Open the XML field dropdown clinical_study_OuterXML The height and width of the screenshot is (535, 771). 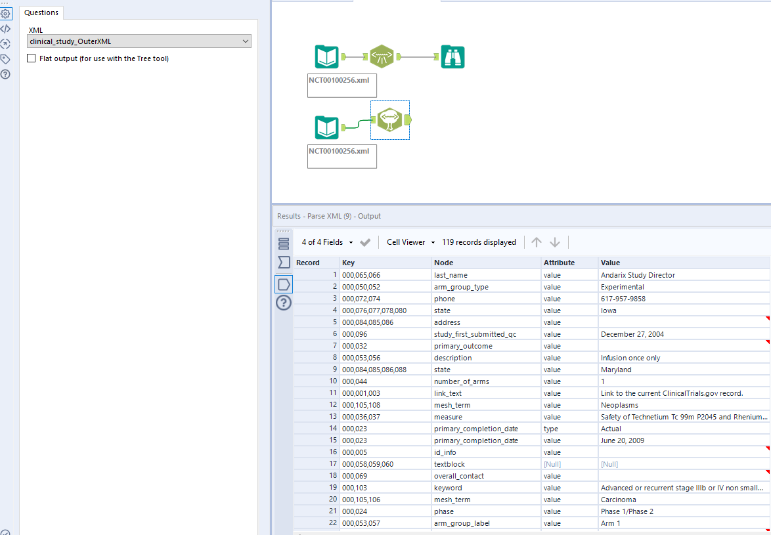[139, 41]
